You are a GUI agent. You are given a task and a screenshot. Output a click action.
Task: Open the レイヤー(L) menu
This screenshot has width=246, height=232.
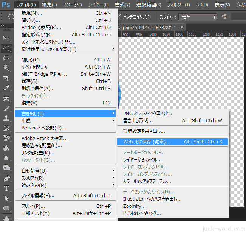click(98, 5)
